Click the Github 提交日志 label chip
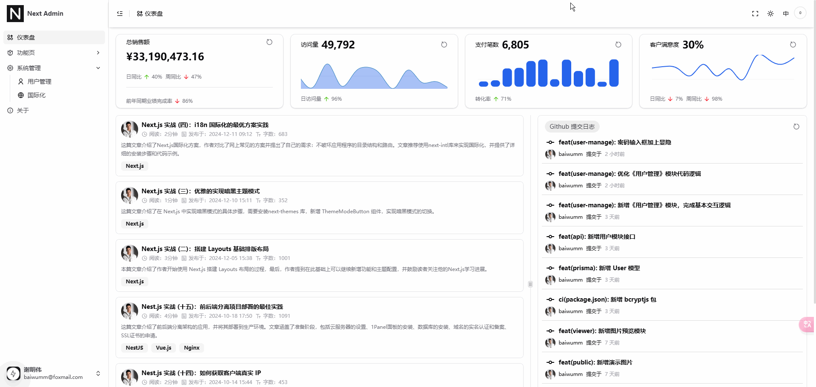Screen dimensions: 816x387 click(572, 127)
